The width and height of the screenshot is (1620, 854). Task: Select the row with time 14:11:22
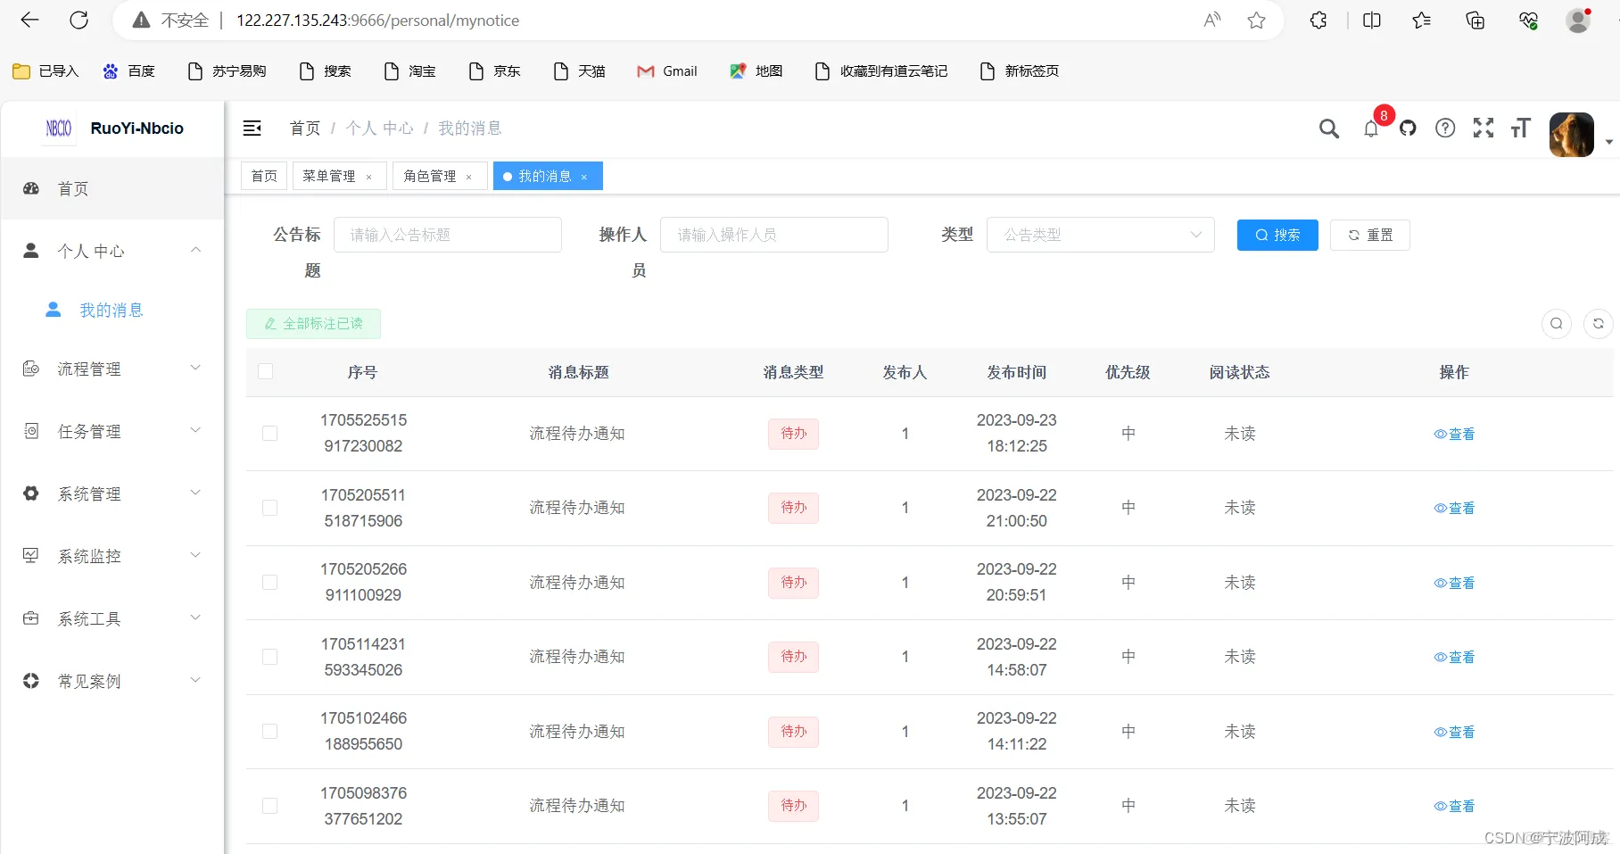(x=269, y=732)
